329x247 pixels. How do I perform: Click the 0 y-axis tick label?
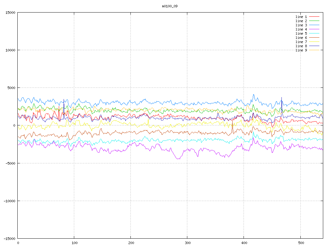click(14, 125)
